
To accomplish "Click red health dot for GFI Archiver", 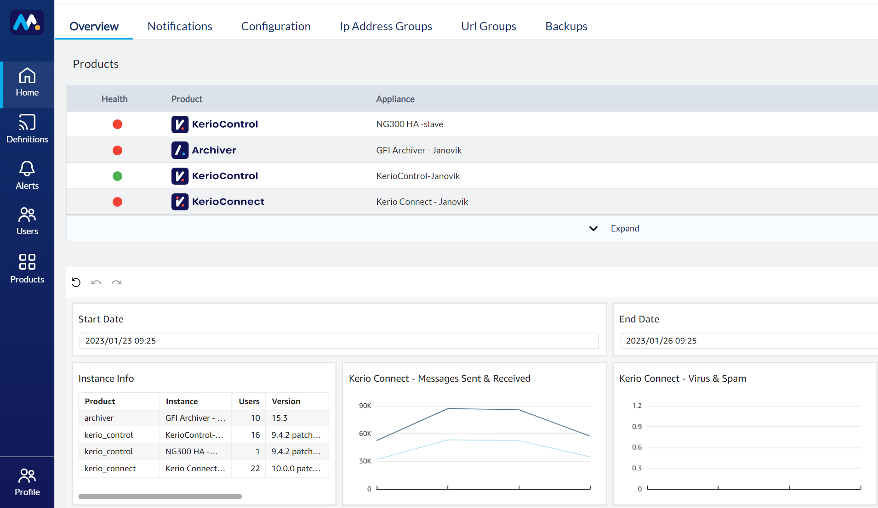I will click(117, 150).
